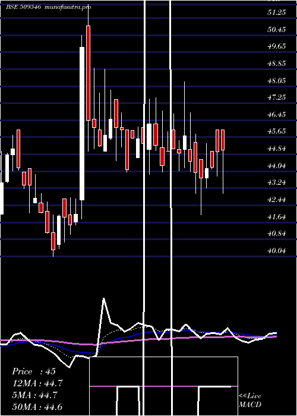Click the '50MA : 44.6' readout

point(37,407)
